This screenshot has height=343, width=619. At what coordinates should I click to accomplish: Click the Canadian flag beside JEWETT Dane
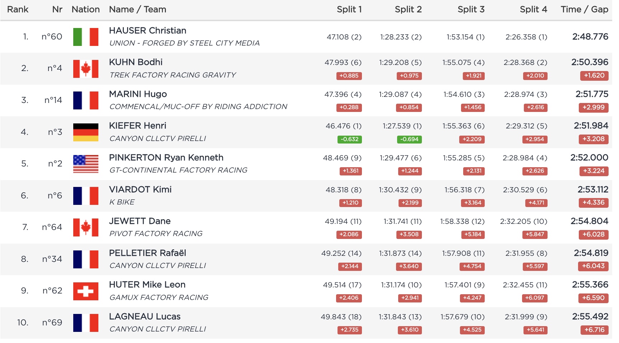point(85,227)
